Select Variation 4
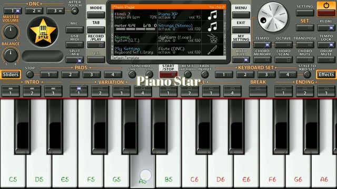The width and height of the screenshot is (337, 189). 143,91
